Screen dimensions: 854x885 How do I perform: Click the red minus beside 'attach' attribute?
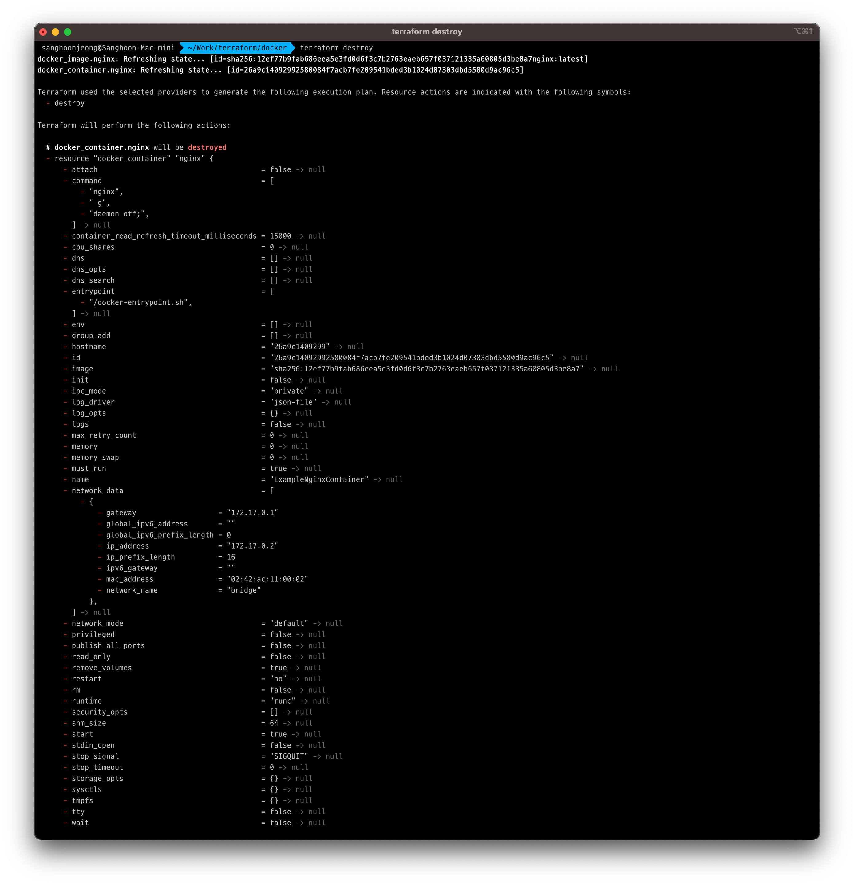pyautogui.click(x=65, y=170)
